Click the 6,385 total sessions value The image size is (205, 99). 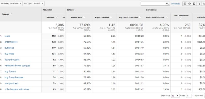[x=59, y=25]
